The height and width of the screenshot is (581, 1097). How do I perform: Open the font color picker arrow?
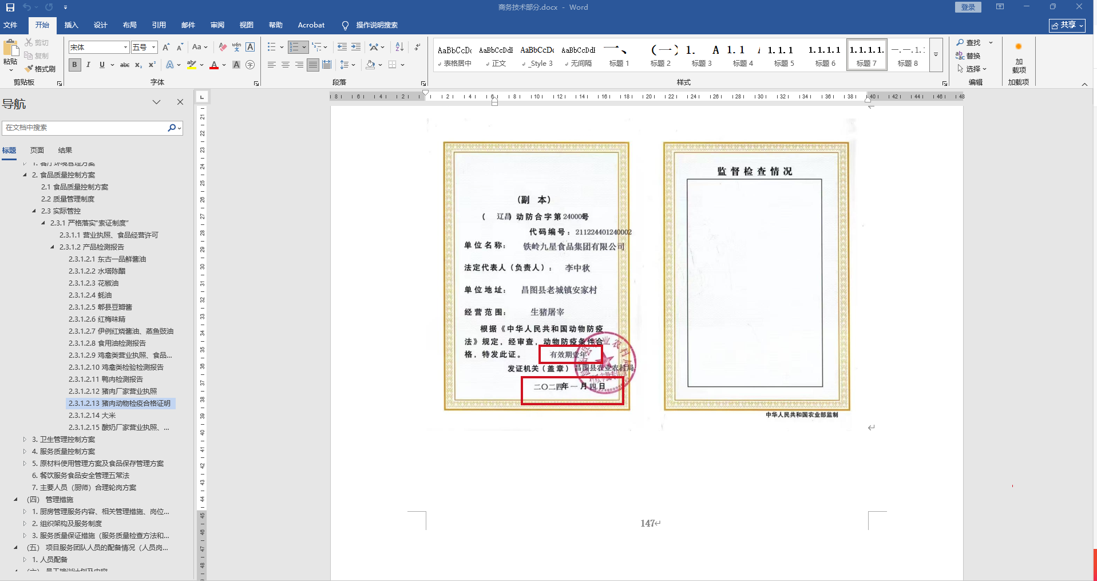pyautogui.click(x=223, y=65)
